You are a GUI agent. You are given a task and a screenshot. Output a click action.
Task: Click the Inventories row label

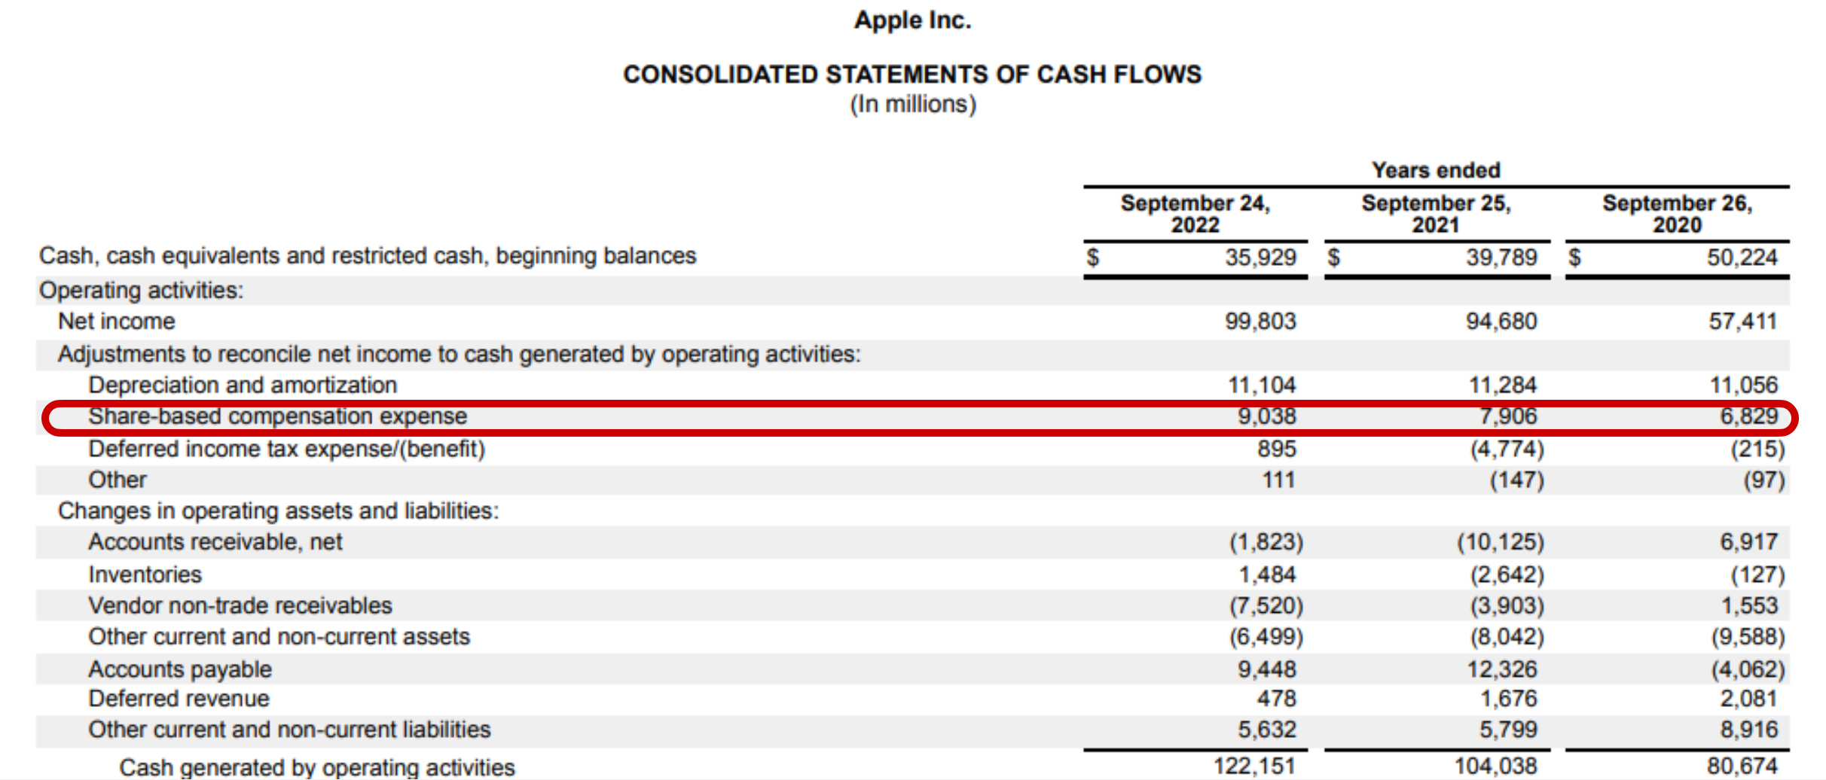(x=145, y=575)
